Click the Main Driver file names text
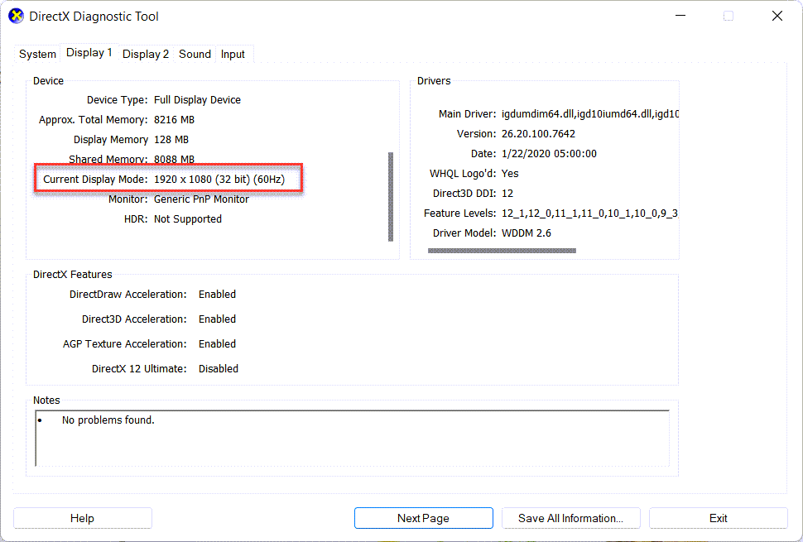Image resolution: width=803 pixels, height=542 pixels. [589, 114]
